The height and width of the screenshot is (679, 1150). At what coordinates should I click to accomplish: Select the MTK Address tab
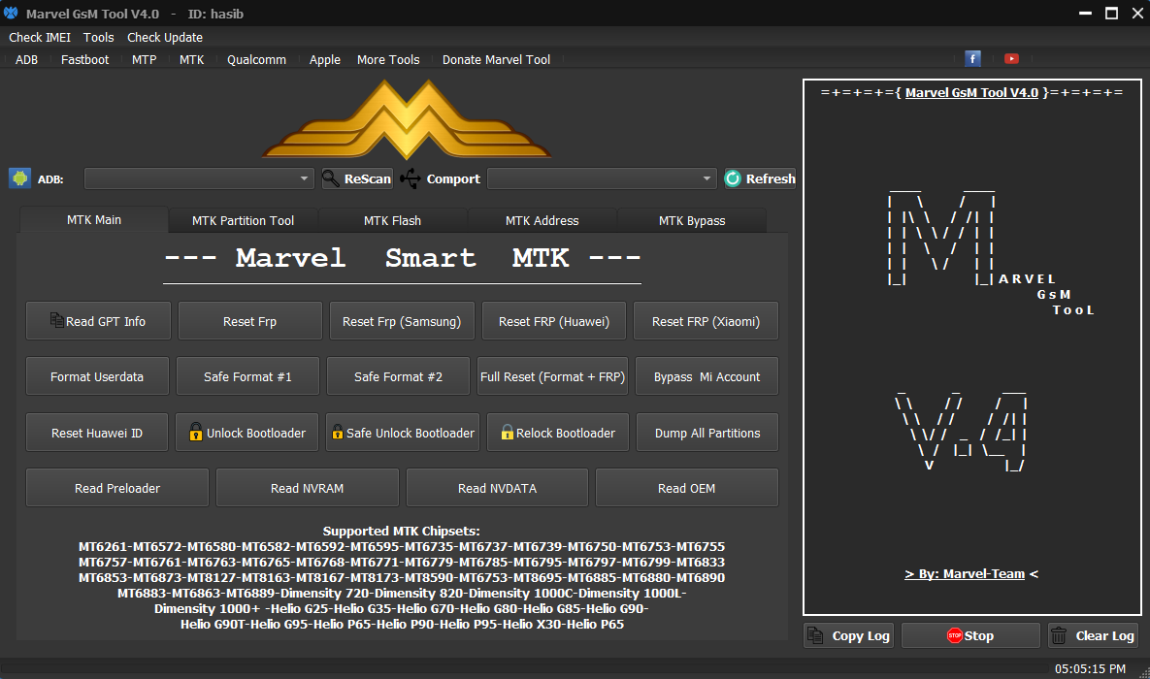pos(542,220)
